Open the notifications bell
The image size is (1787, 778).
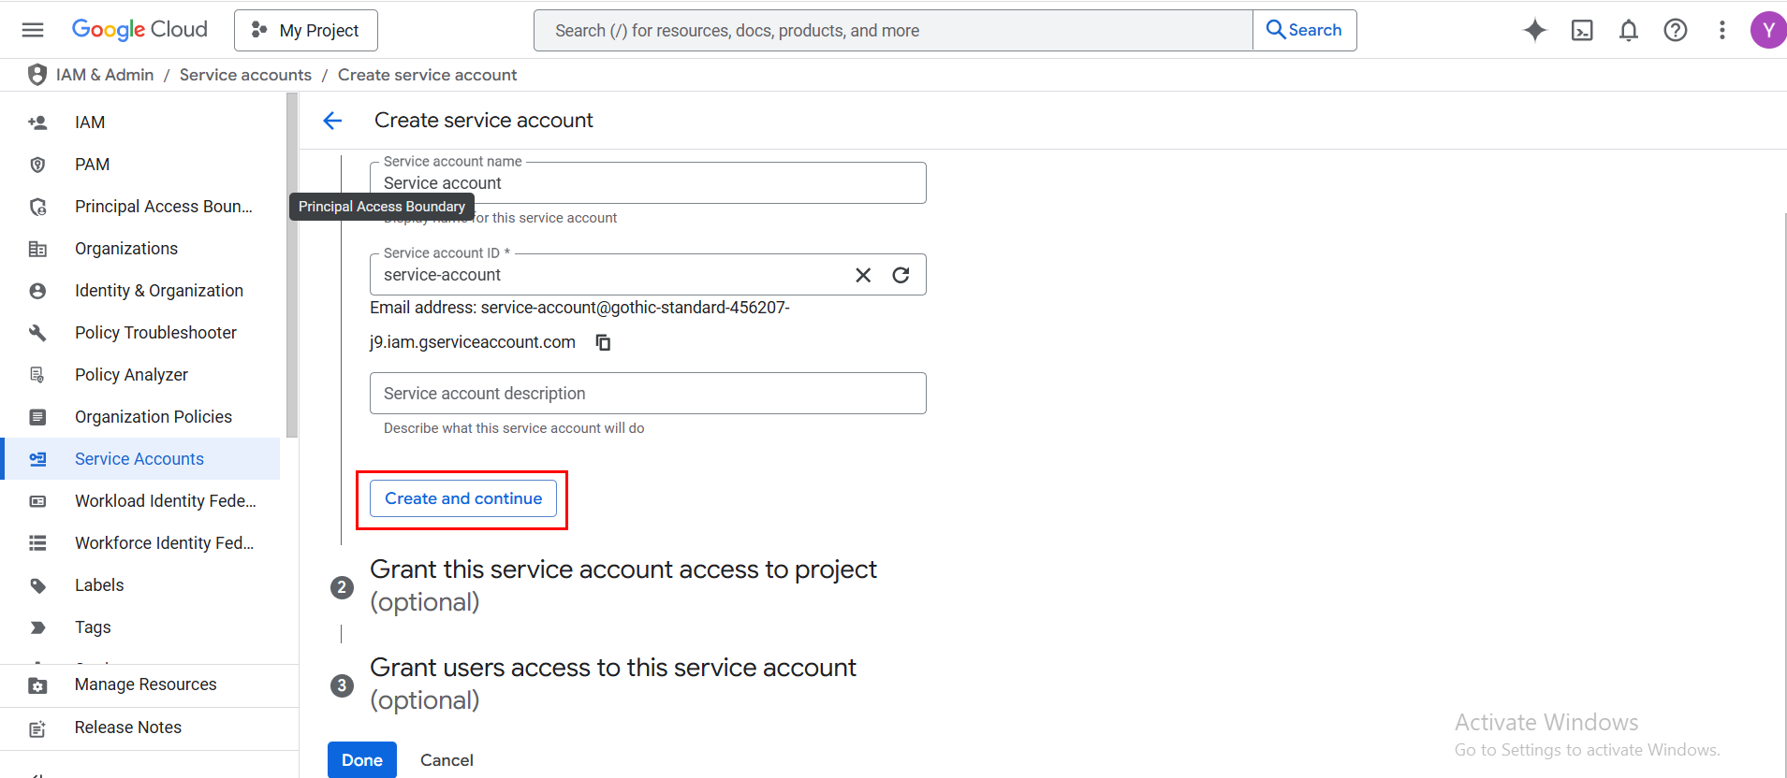coord(1628,30)
